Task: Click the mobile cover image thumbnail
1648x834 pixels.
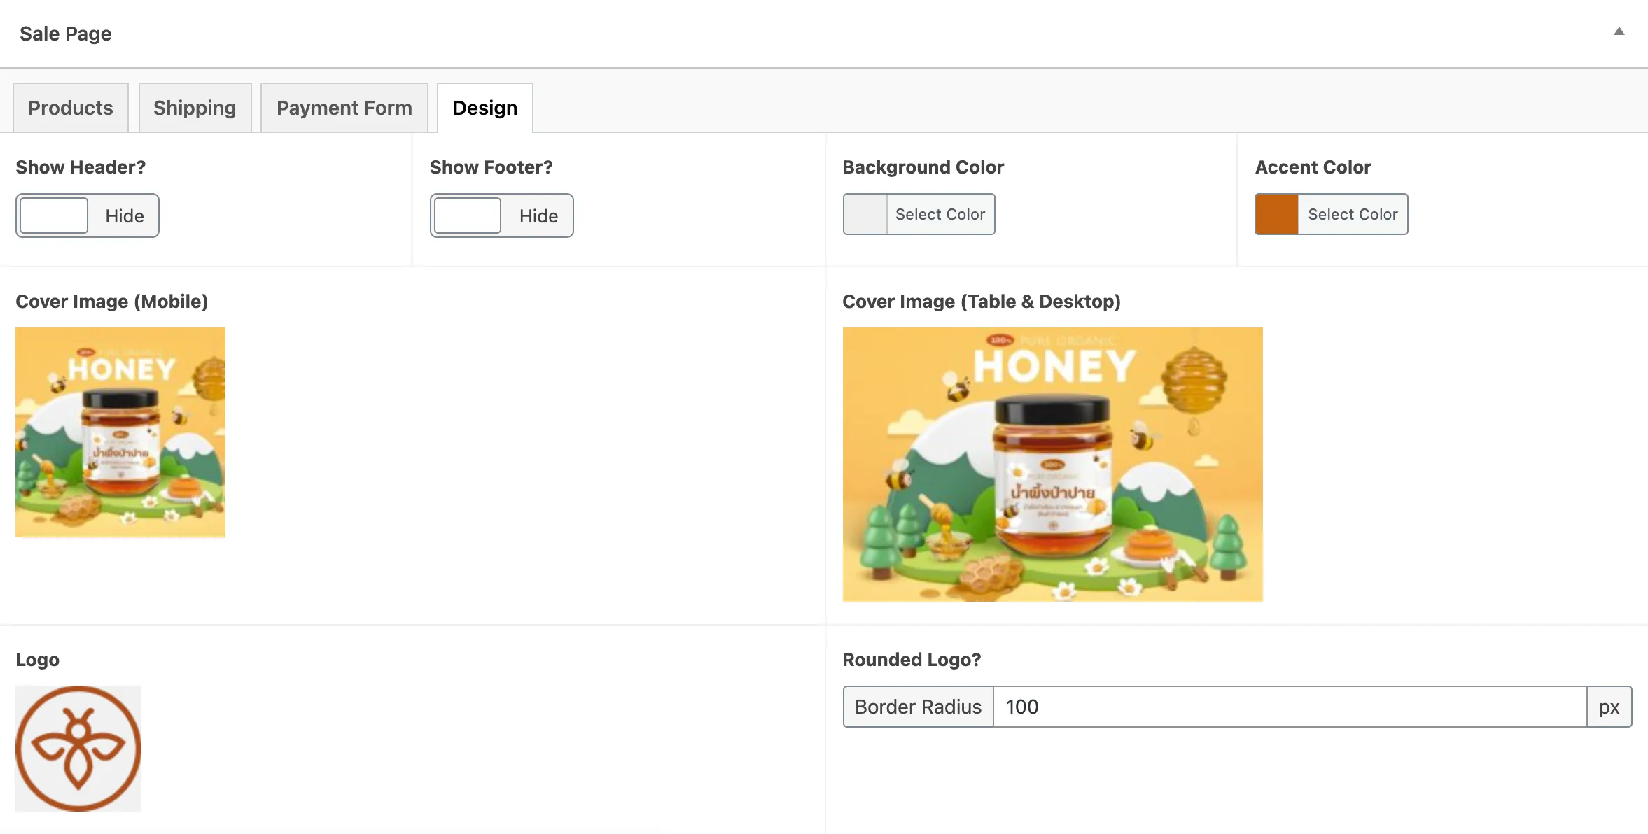Action: 120,432
